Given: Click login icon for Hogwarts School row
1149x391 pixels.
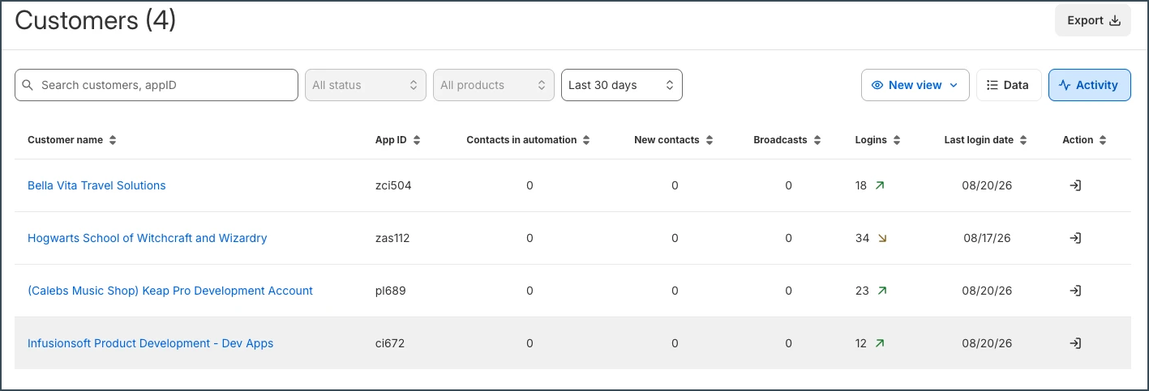Looking at the screenshot, I should [1075, 238].
